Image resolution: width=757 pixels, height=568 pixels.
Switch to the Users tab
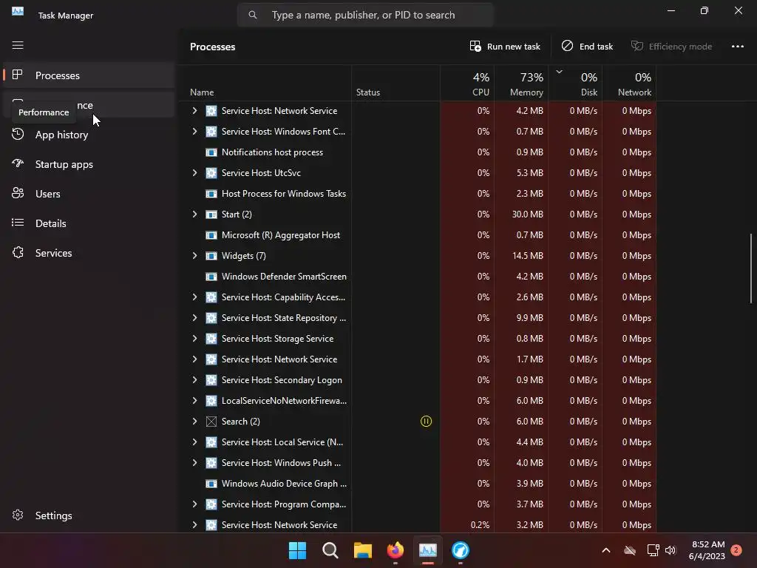click(89, 194)
